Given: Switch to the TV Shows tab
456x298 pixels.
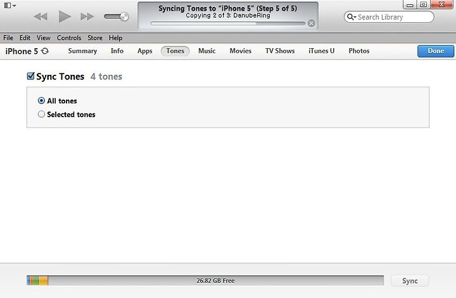Looking at the screenshot, I should pyautogui.click(x=280, y=51).
